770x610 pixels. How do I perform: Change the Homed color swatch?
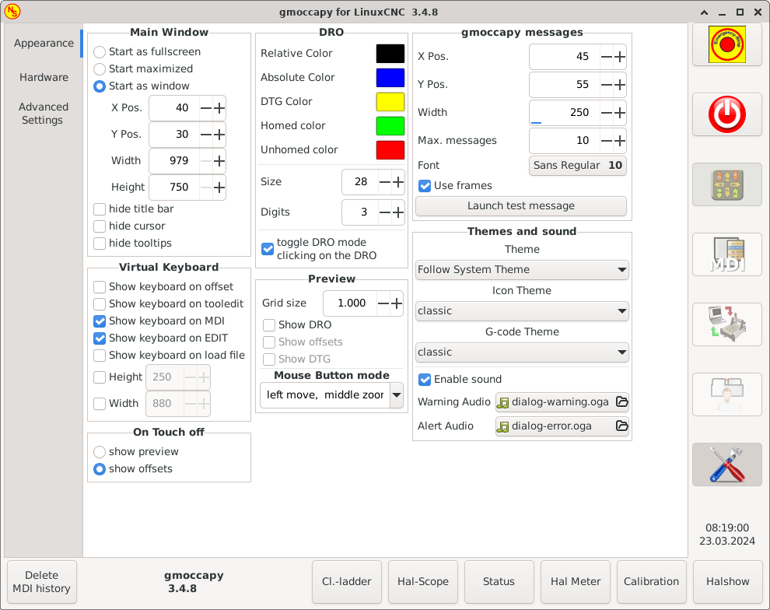point(390,125)
